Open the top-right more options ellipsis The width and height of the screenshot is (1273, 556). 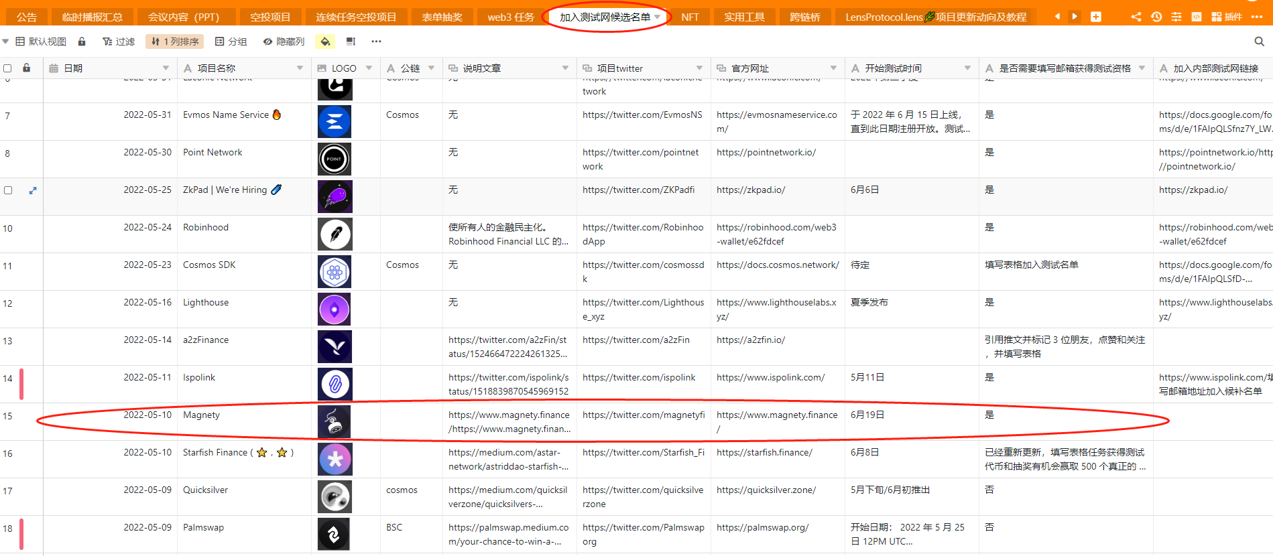point(1257,17)
